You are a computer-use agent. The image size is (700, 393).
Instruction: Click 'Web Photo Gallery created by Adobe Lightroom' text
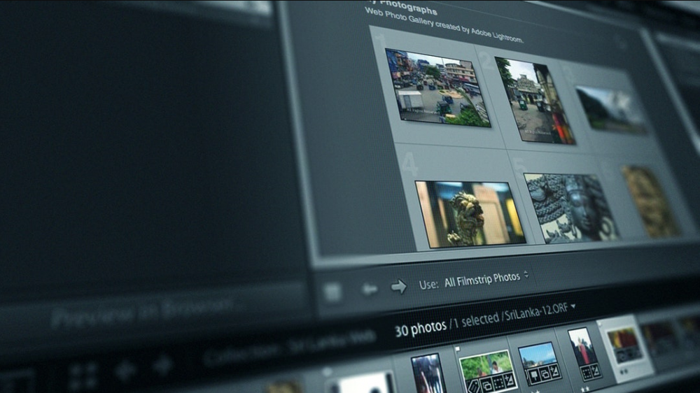[443, 25]
